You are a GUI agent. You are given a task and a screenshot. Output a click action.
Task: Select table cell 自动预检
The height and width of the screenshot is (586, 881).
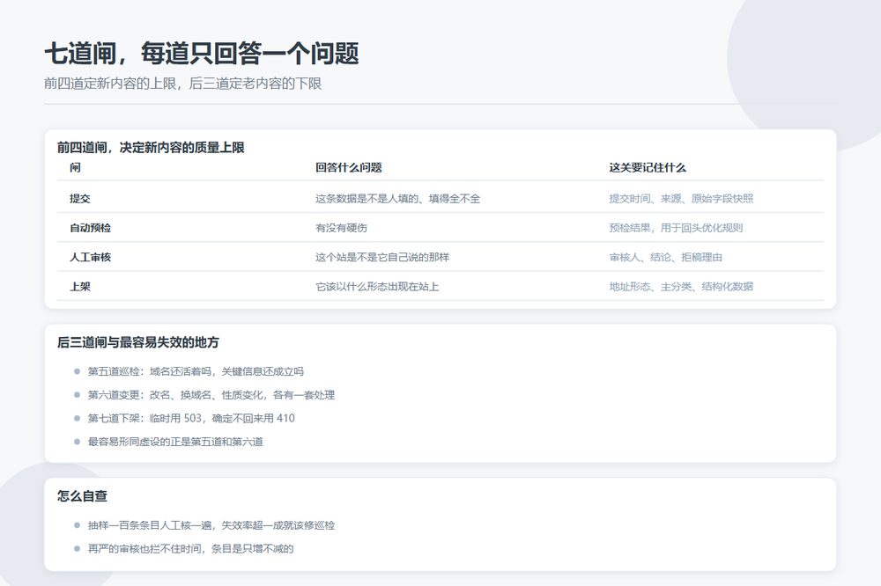[90, 227]
